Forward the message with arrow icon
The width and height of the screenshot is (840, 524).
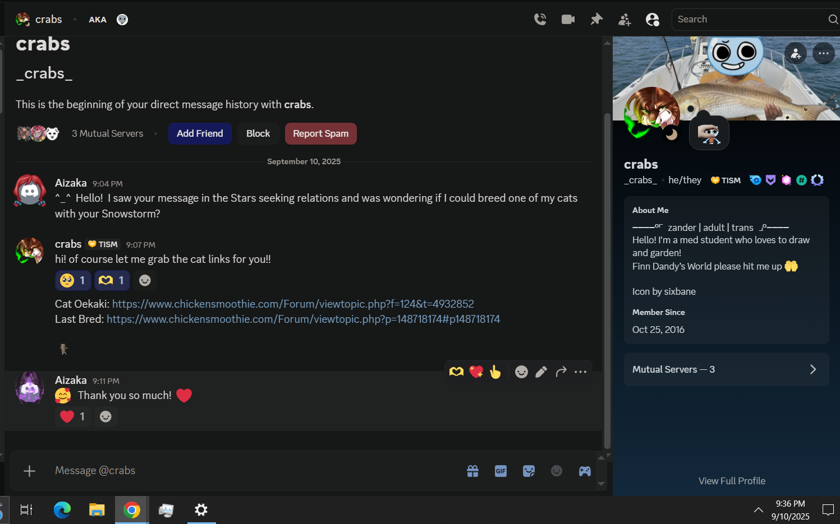click(x=561, y=372)
